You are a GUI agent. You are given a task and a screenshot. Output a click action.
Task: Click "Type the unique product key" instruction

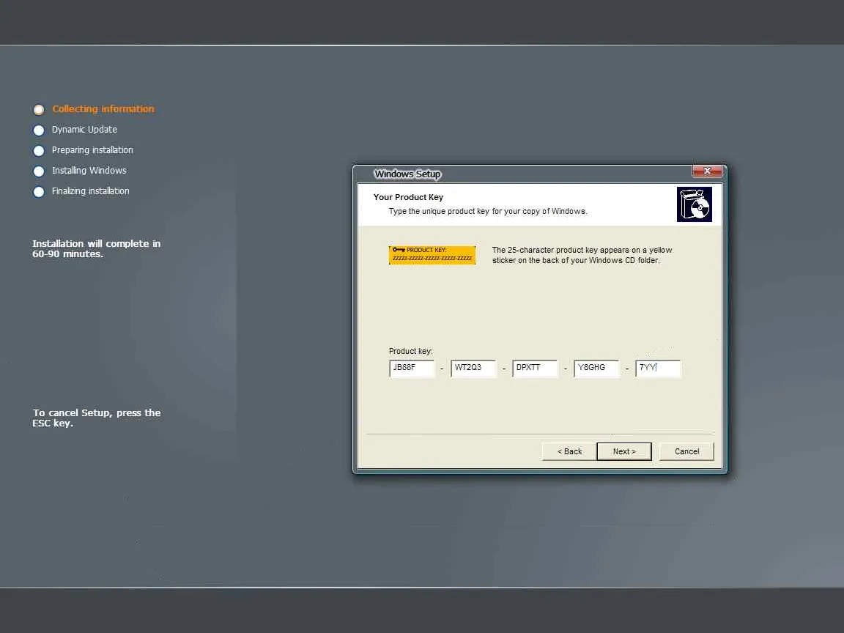point(488,211)
